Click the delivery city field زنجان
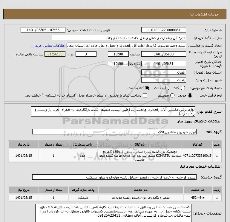 coord(164,80)
